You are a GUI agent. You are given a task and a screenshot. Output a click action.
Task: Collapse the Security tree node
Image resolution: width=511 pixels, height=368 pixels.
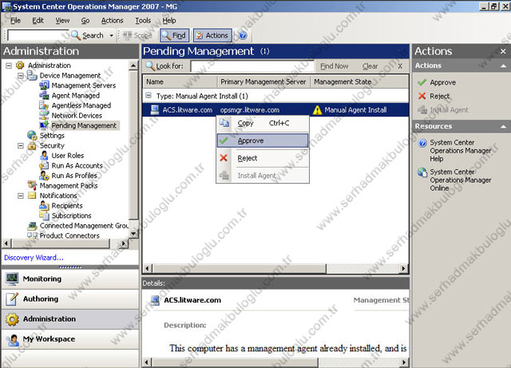click(21, 146)
